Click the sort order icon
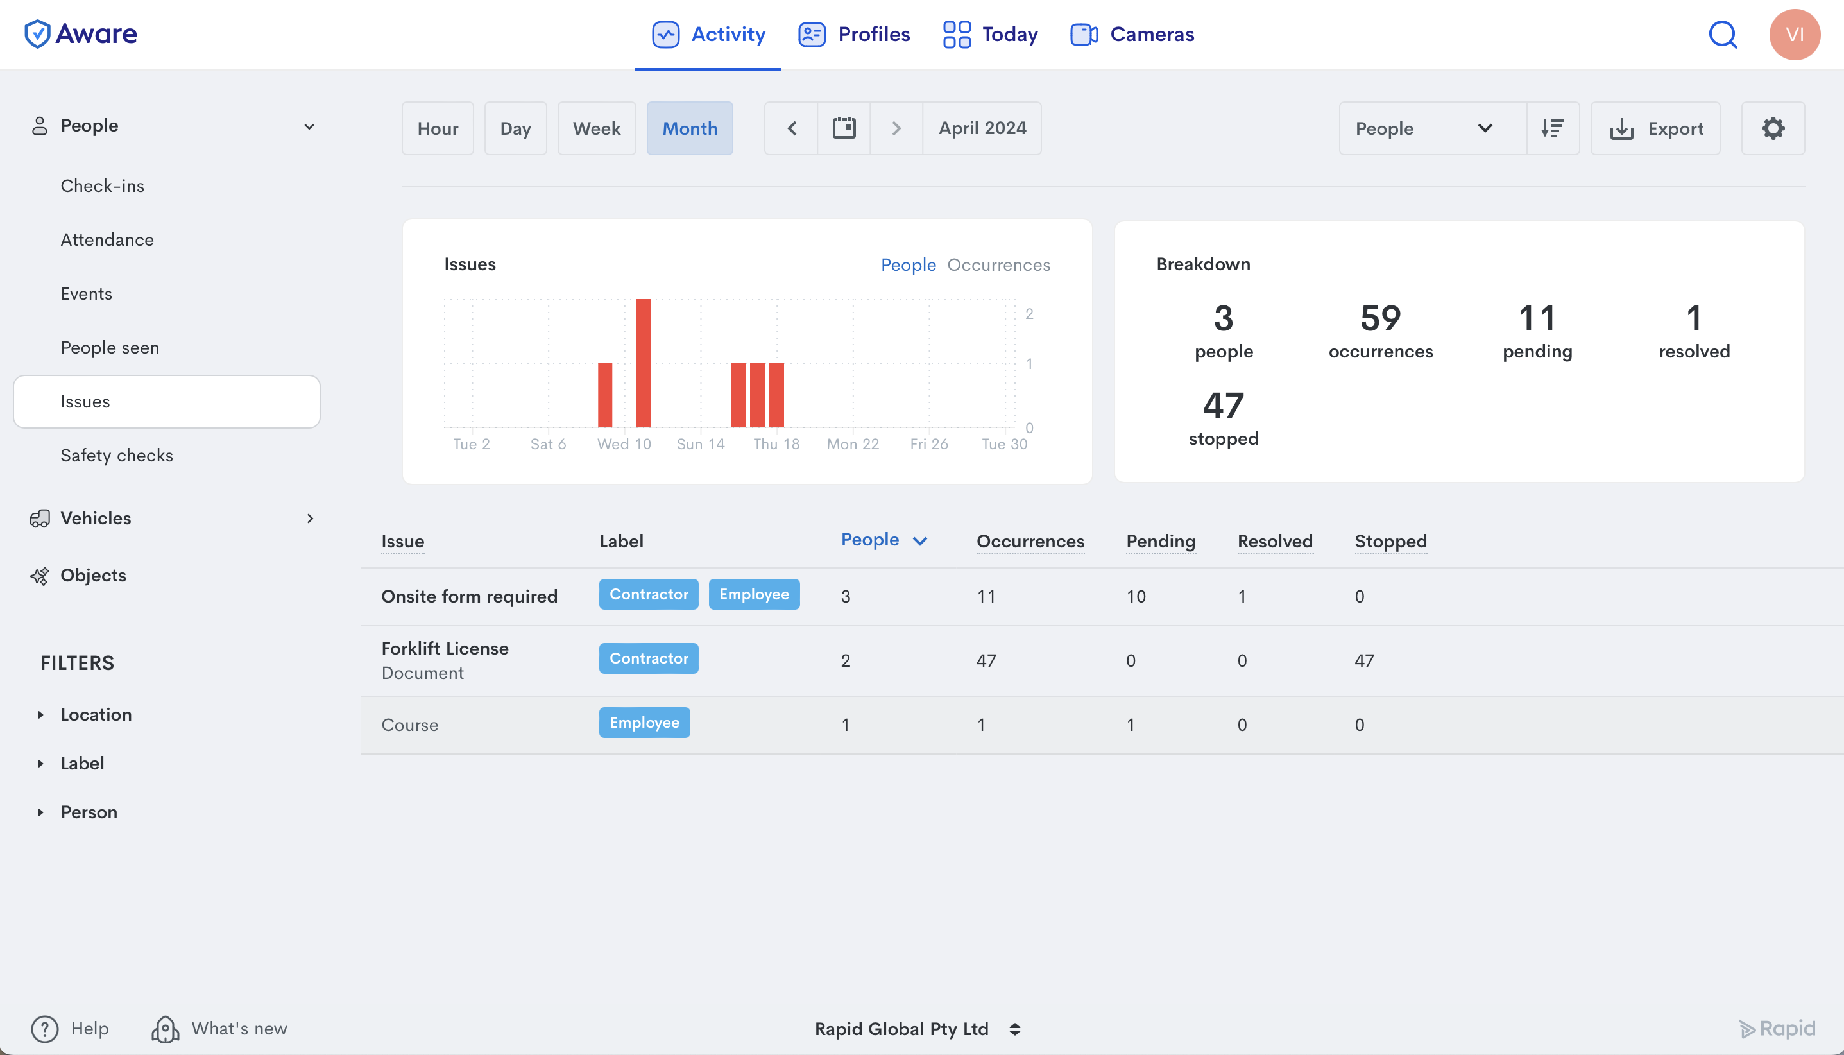The height and width of the screenshot is (1055, 1844). (x=1552, y=128)
